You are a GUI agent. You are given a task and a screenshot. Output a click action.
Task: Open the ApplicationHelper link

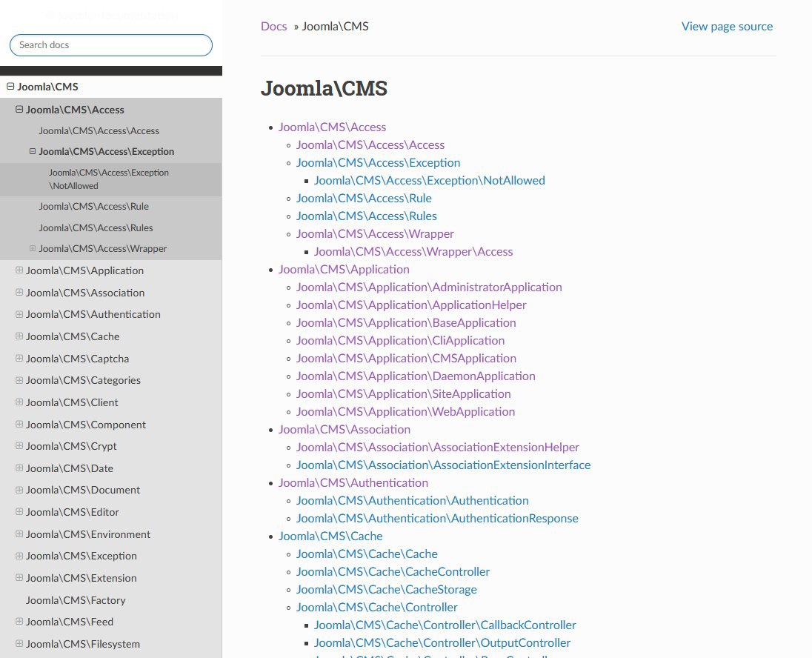pos(411,305)
